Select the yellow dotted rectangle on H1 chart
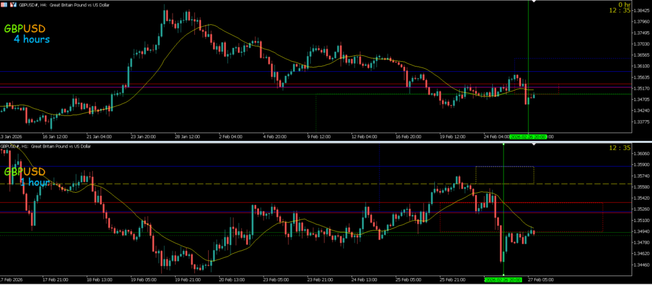The height and width of the screenshot is (285, 652). (504, 167)
